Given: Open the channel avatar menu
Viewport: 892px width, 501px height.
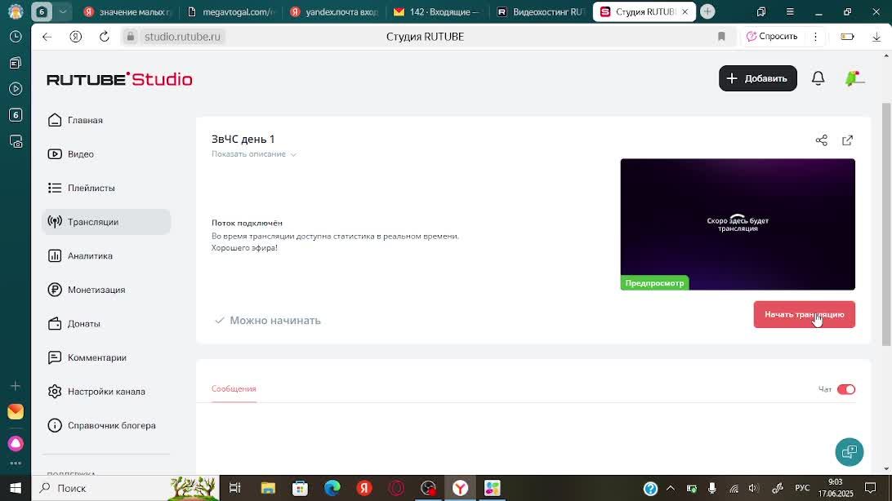Looking at the screenshot, I should coord(854,78).
